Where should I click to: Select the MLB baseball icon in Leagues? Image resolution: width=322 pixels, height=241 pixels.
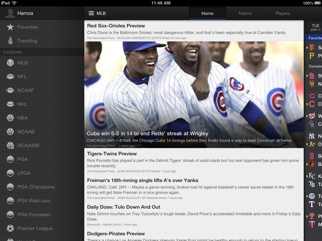pyautogui.click(x=10, y=62)
